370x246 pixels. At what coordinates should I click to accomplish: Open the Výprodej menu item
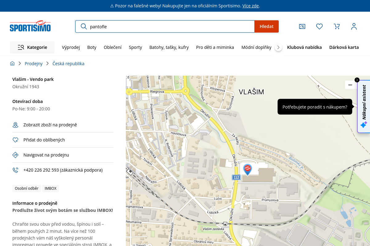tap(71, 47)
